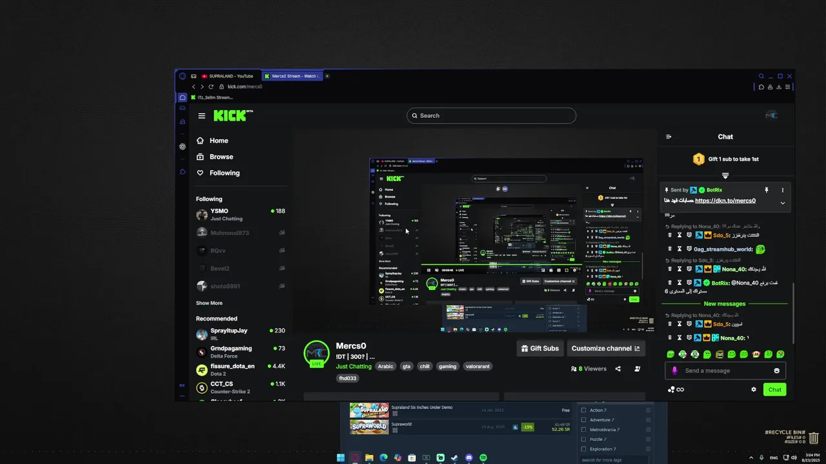Viewport: 826px width, 464px height.
Task: Open SprayitupJay recommended channel
Action: (241, 334)
